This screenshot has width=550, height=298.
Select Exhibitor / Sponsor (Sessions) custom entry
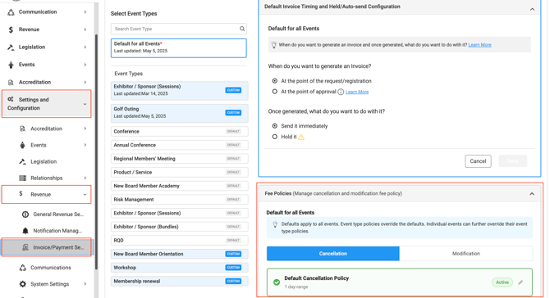(179, 91)
